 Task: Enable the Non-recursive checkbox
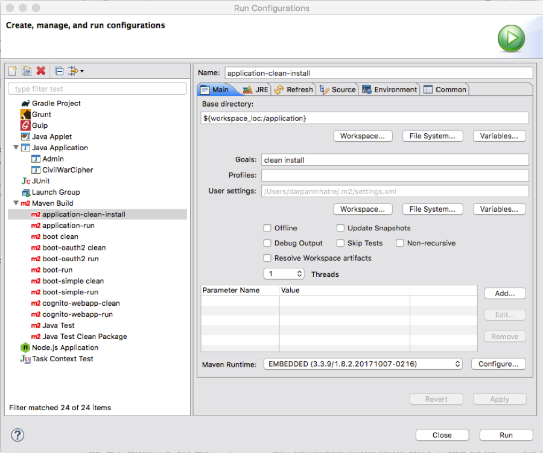click(x=399, y=243)
